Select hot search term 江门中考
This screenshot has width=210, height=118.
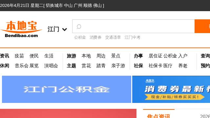[133, 37]
